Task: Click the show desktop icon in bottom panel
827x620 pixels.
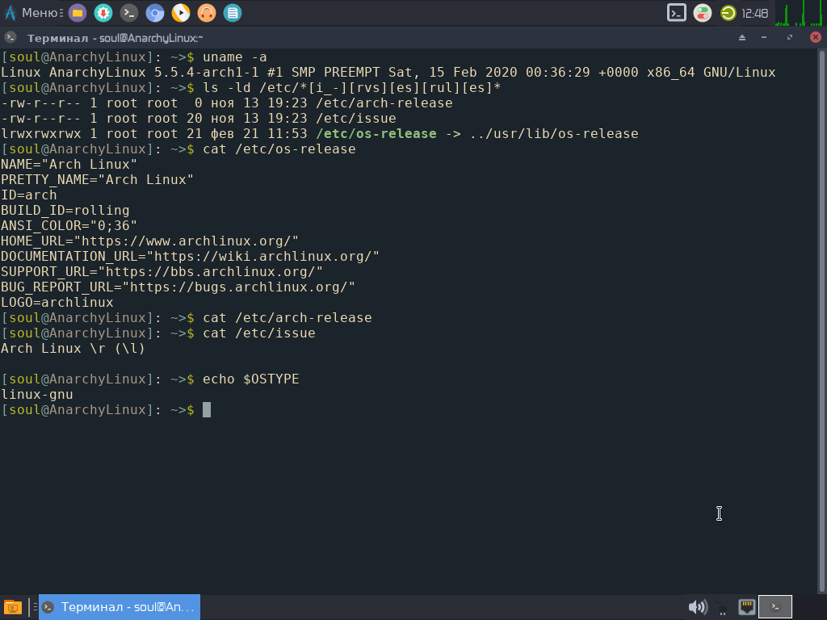Action: [13, 607]
